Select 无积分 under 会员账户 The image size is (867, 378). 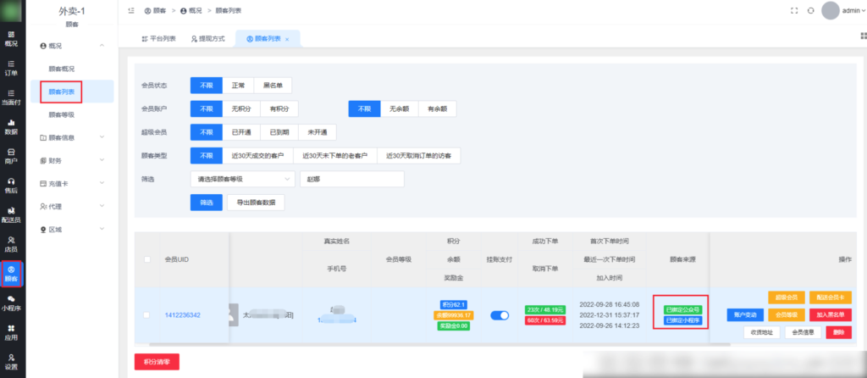point(241,109)
